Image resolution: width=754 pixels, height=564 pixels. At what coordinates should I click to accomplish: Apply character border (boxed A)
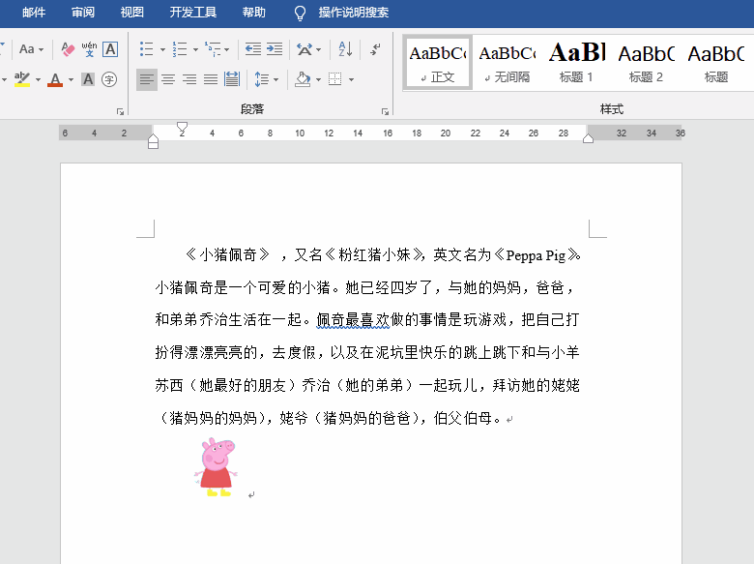110,49
